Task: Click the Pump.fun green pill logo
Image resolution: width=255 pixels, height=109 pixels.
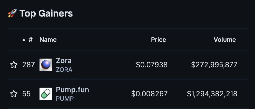Action: [46, 94]
